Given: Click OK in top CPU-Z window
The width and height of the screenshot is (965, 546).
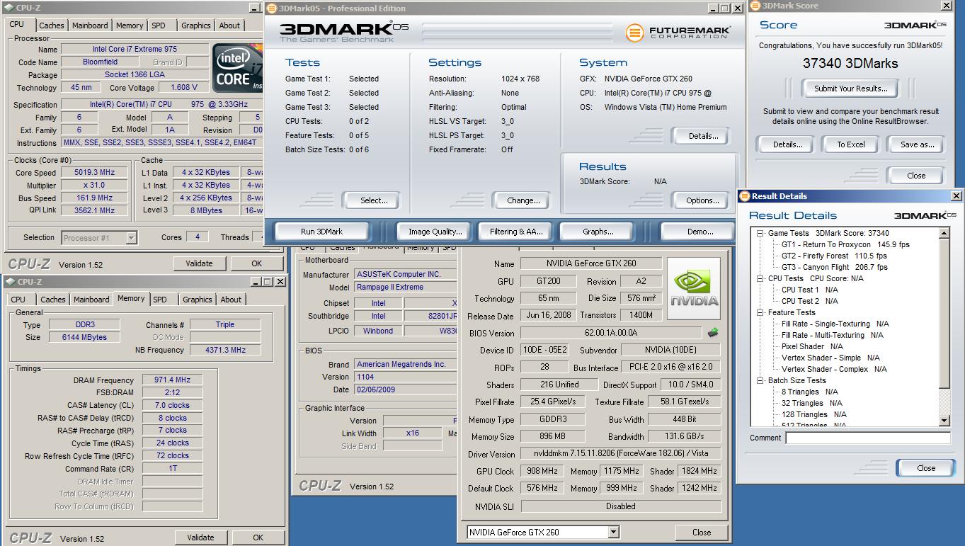Looking at the screenshot, I should tap(257, 263).
